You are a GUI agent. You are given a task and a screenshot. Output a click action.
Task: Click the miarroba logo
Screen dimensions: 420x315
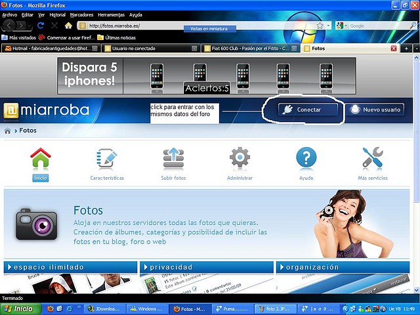coord(46,110)
